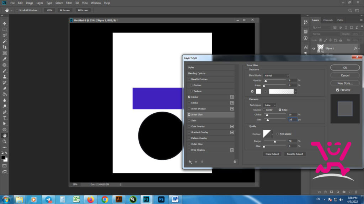Toggle the Preview checkbox
Viewport: 364px width, 204px height.
click(x=338, y=90)
